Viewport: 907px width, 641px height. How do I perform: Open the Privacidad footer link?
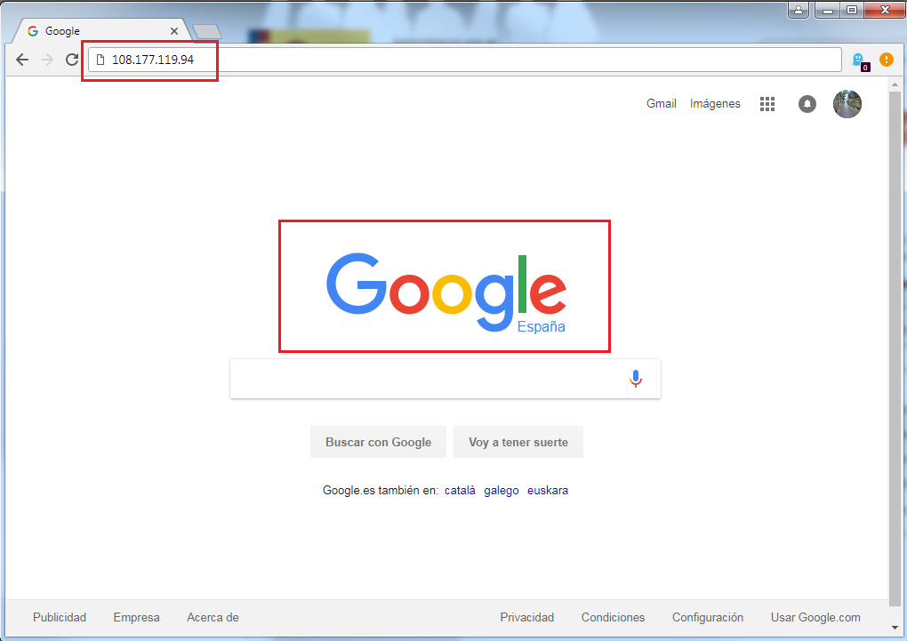527,617
